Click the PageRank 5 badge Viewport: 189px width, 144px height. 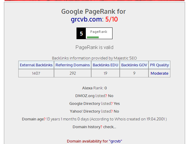pyautogui.click(x=94, y=33)
